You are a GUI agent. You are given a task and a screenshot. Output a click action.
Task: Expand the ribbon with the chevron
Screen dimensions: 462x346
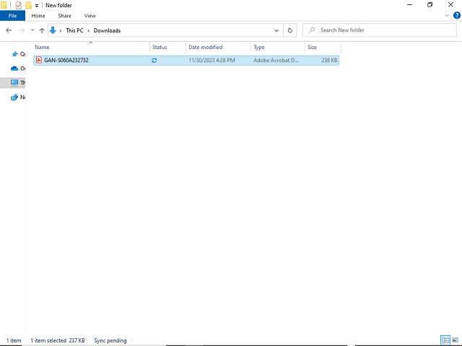pos(447,15)
